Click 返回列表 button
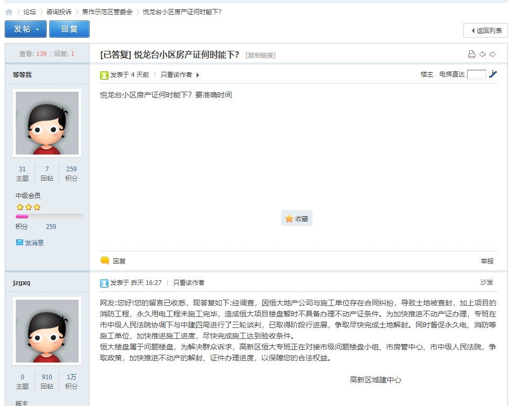The height and width of the screenshot is (406, 509). click(x=486, y=30)
